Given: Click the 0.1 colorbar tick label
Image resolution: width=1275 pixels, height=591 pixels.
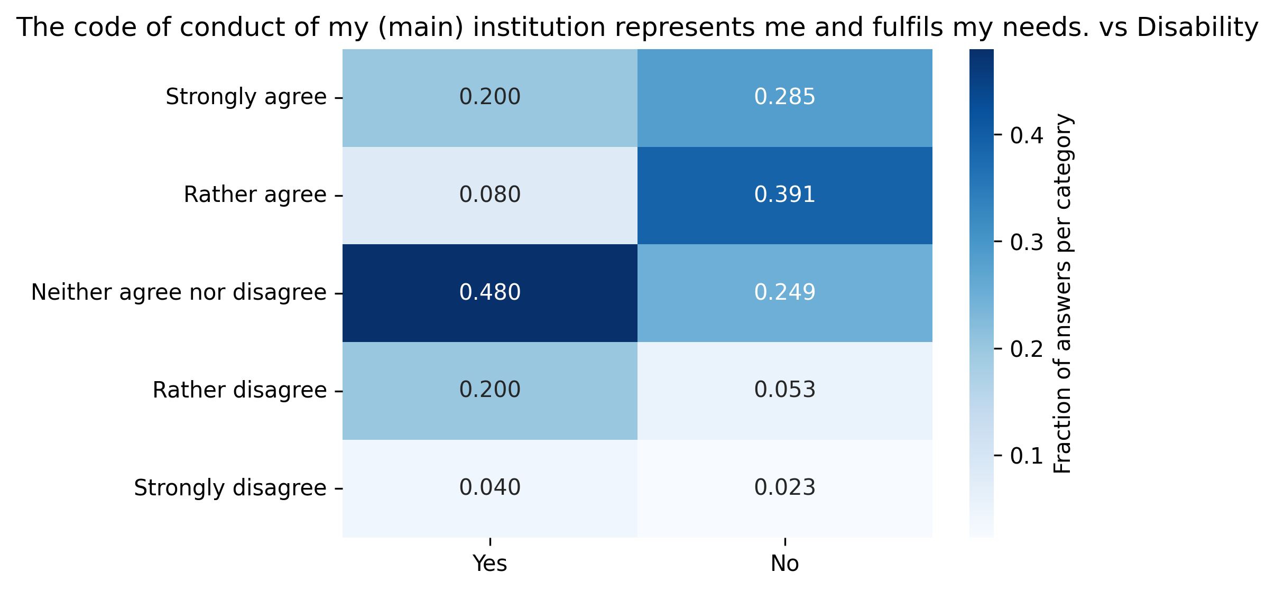Looking at the screenshot, I should point(1027,456).
